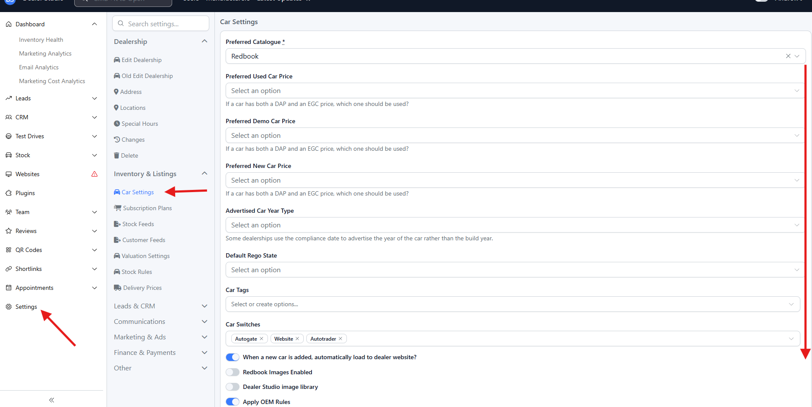This screenshot has height=407, width=812.
Task: Open Stock Feeds settings page
Action: coord(138,224)
